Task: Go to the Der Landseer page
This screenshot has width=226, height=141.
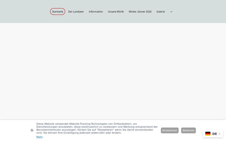Action: (x=76, y=12)
